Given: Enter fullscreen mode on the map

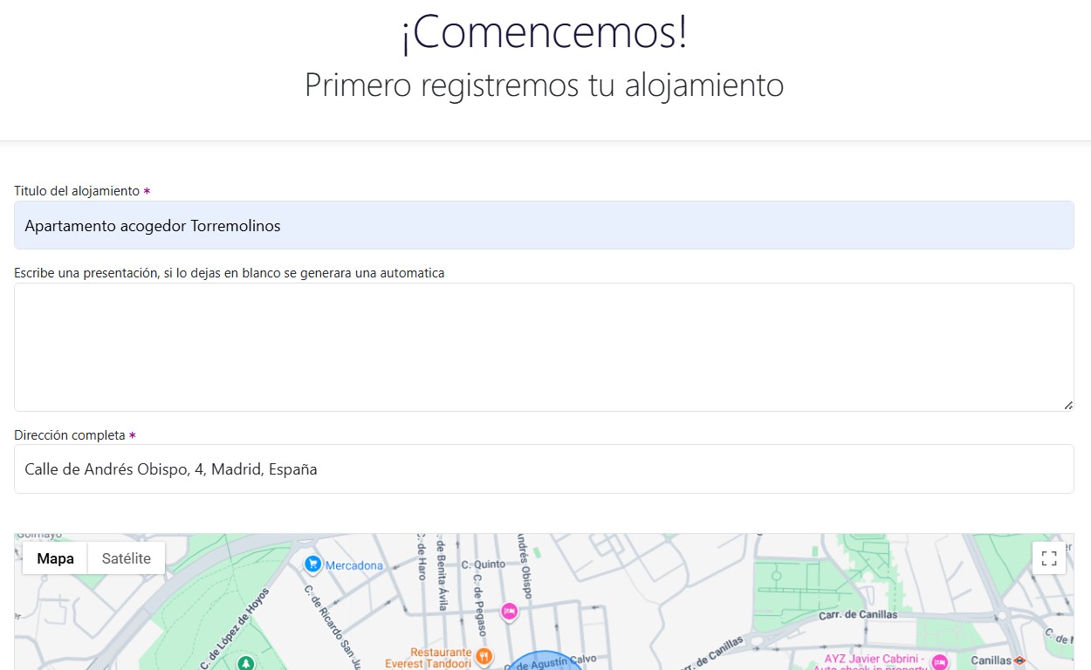Looking at the screenshot, I should click(1048, 558).
